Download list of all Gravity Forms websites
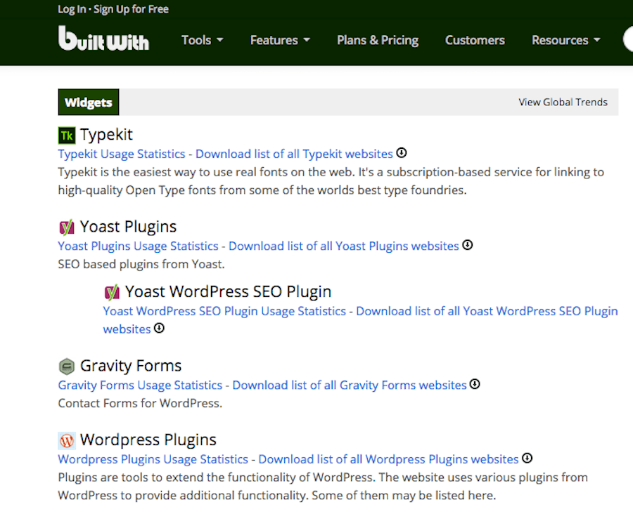 click(350, 385)
